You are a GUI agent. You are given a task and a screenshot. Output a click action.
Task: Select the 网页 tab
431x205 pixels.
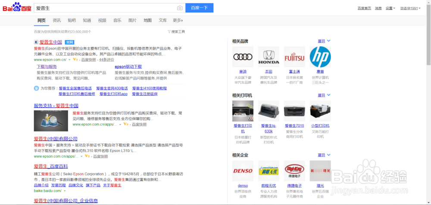pyautogui.click(x=41, y=20)
